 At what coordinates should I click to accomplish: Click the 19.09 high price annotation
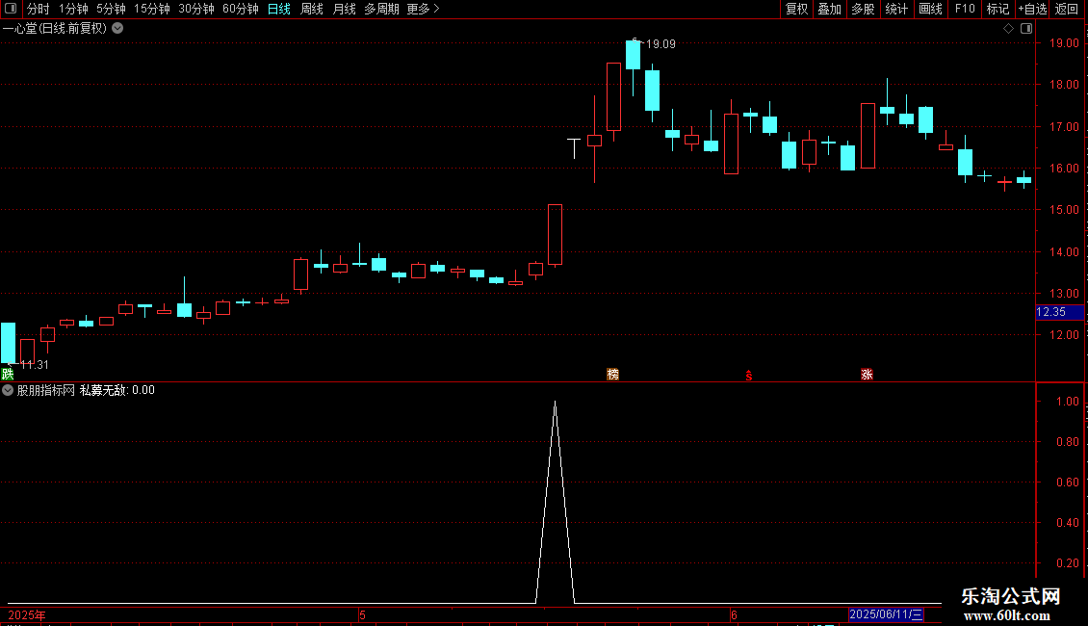click(661, 43)
